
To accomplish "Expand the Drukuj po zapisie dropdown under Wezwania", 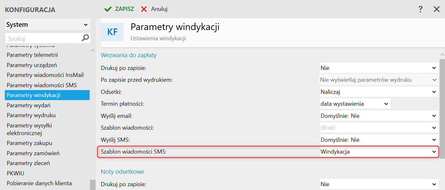I will (x=379, y=68).
